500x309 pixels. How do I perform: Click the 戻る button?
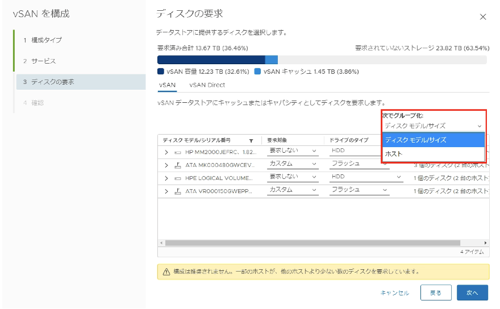436,293
